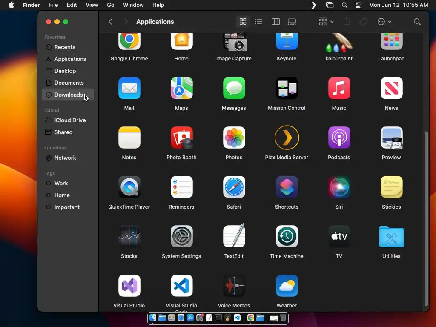Select the TextEdit app icon
This screenshot has width=436, height=327.
(234, 235)
